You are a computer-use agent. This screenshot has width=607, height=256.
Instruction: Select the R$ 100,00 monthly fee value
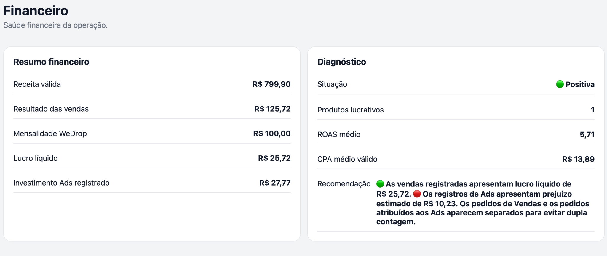click(x=272, y=133)
